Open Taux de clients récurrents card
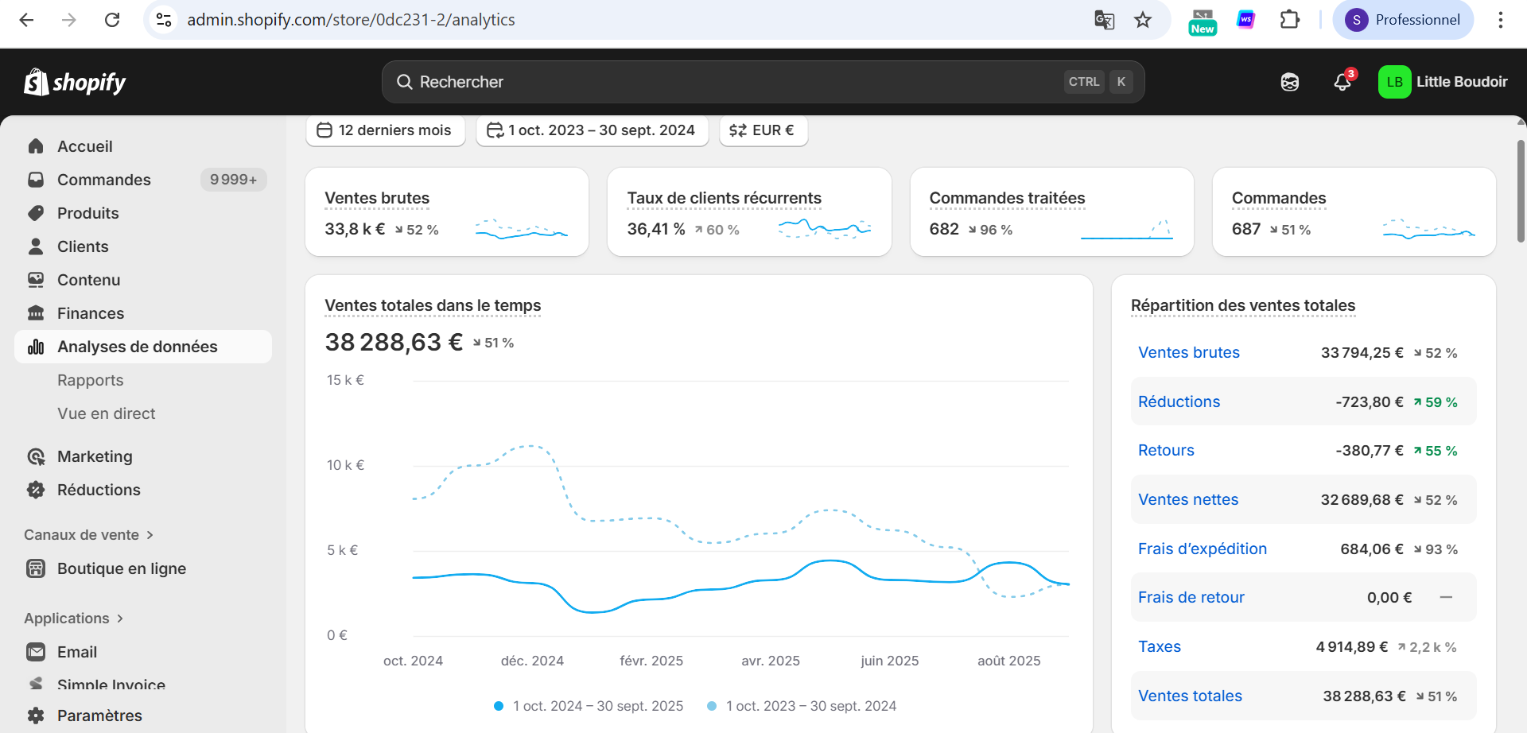 [749, 211]
